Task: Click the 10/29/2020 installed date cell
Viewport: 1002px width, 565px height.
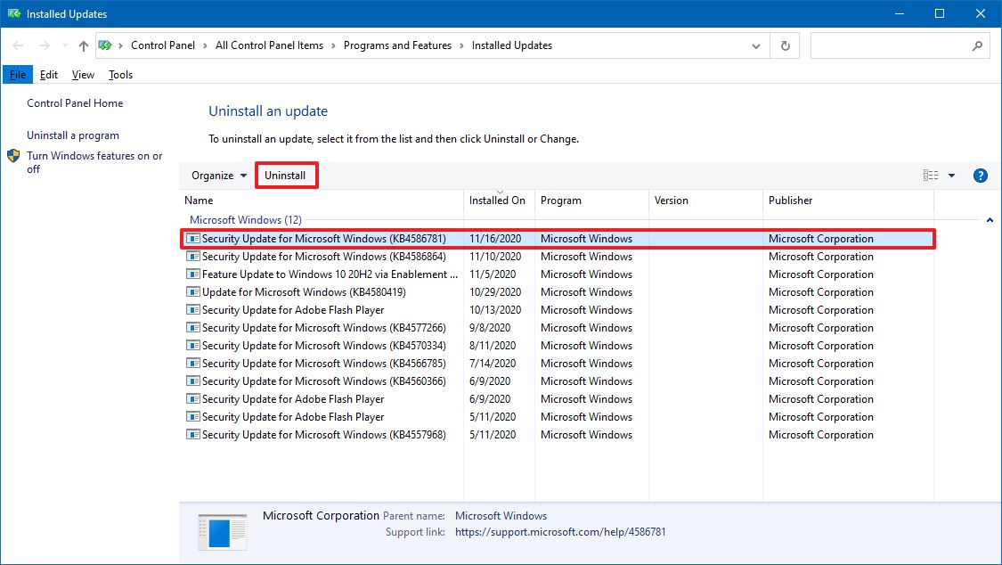Action: 495,292
